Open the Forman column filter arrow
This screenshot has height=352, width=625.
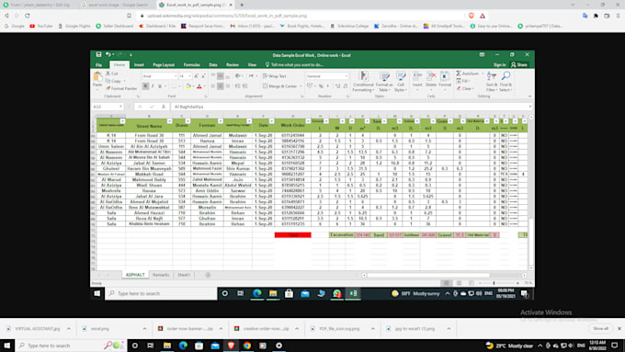220,121
